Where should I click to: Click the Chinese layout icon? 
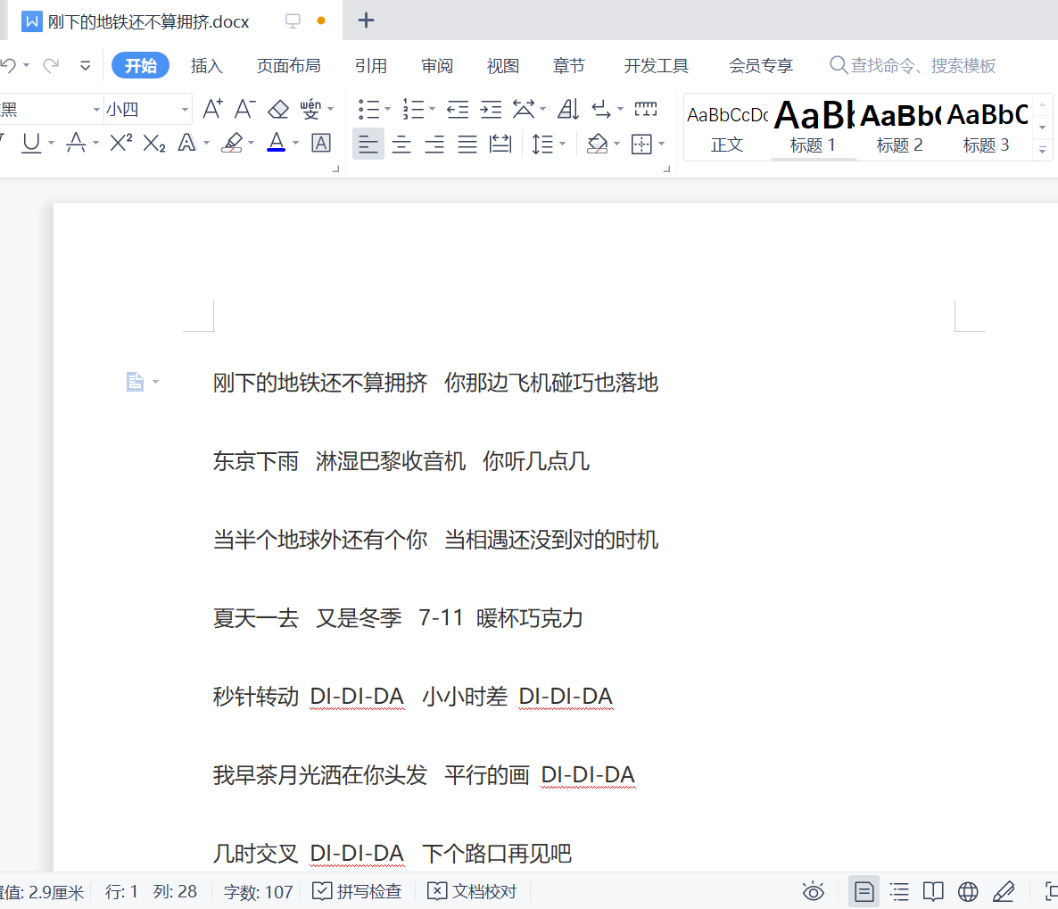tap(524, 109)
